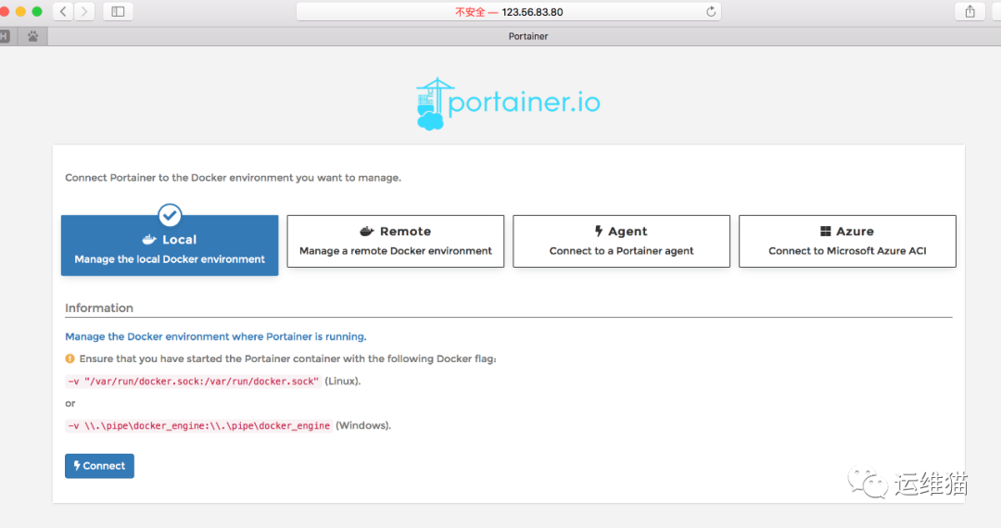This screenshot has height=528, width=1001.
Task: Click the 'Connect Portainer to the Docker environment' text
Action: (x=233, y=177)
